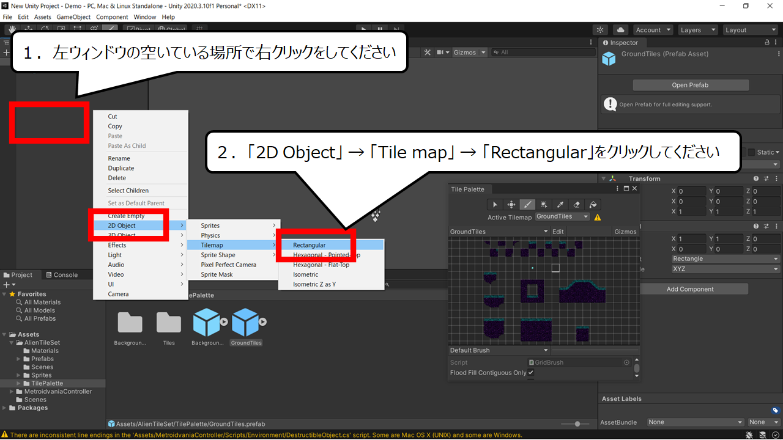Choose Isometric Z as Y tilemap
The image size is (783, 440).
point(331,284)
